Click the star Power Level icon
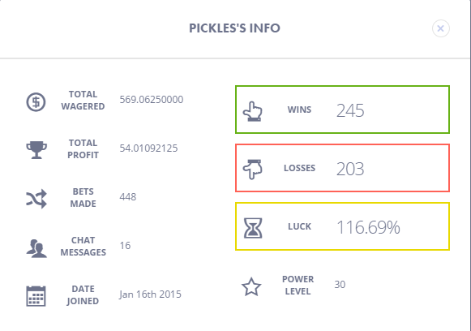This screenshot has height=331, width=471. coord(251,287)
